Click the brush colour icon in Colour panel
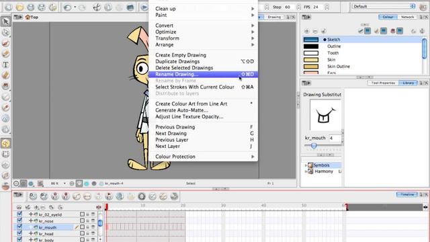 361,31
